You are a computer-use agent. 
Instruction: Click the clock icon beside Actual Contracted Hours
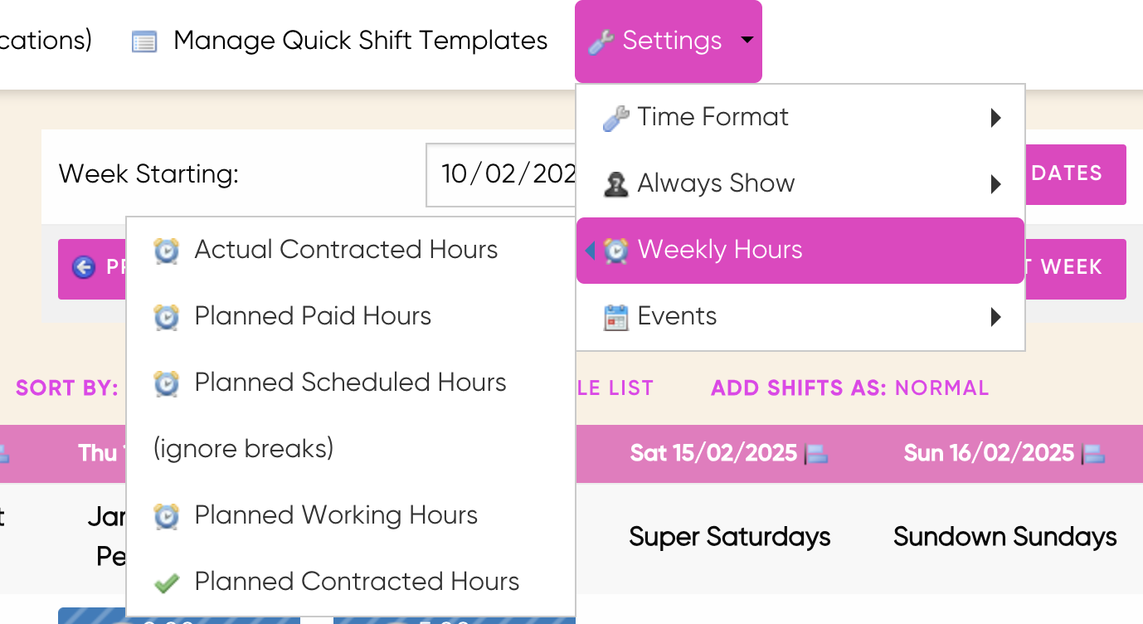tap(167, 251)
